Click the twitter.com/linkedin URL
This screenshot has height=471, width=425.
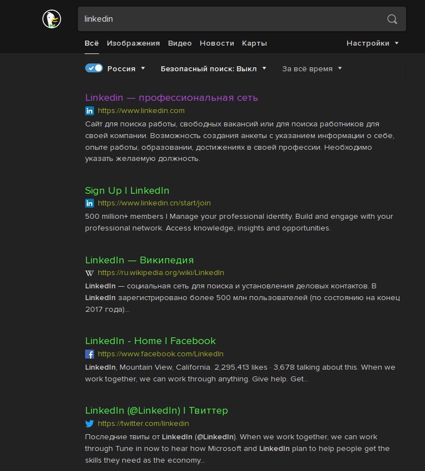click(144, 424)
